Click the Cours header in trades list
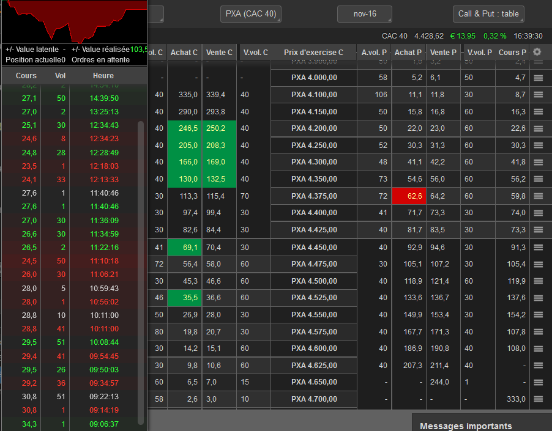Screen dimensions: 552x431 tap(26, 76)
